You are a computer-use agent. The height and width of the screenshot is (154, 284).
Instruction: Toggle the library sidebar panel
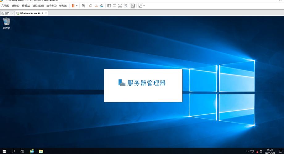109,6
